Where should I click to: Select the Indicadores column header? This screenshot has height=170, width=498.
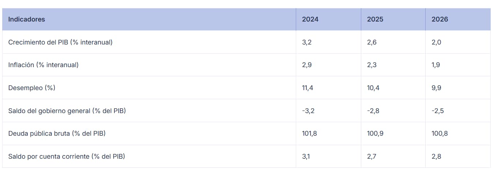27,19
